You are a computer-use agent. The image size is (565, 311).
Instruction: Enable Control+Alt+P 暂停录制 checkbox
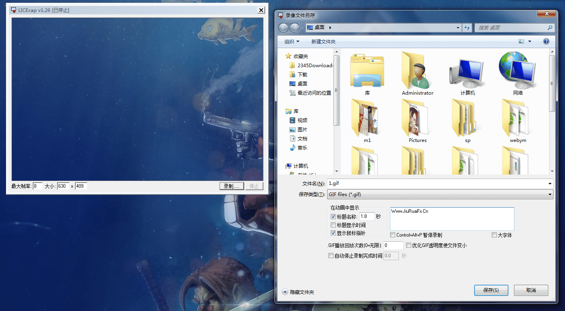[393, 235]
